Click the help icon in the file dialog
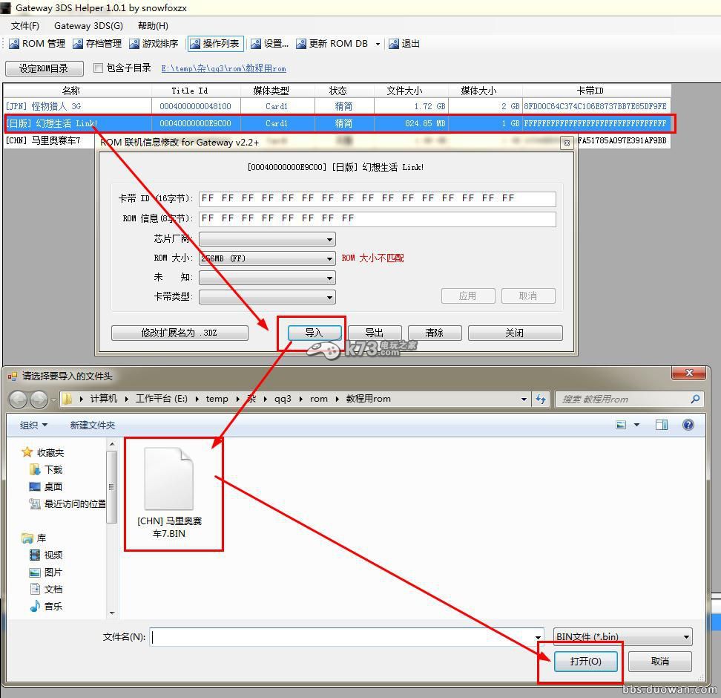 tap(688, 425)
